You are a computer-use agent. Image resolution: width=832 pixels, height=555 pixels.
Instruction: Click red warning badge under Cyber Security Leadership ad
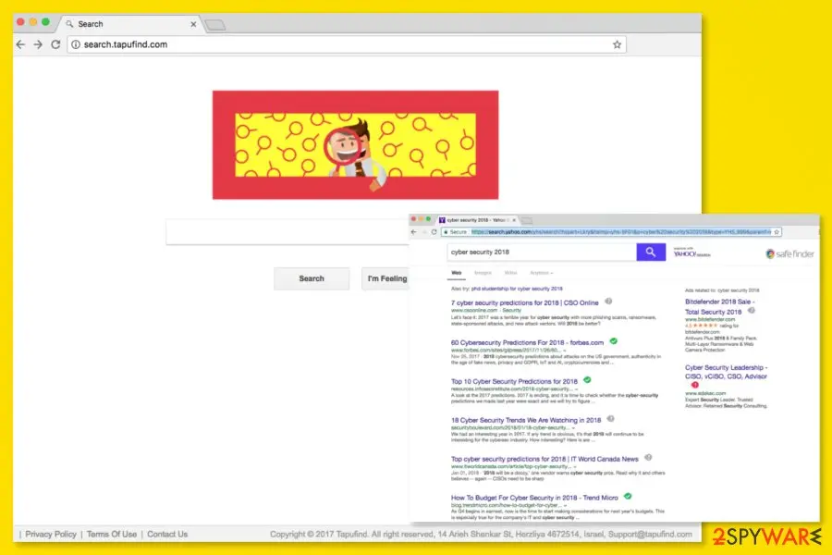(695, 385)
